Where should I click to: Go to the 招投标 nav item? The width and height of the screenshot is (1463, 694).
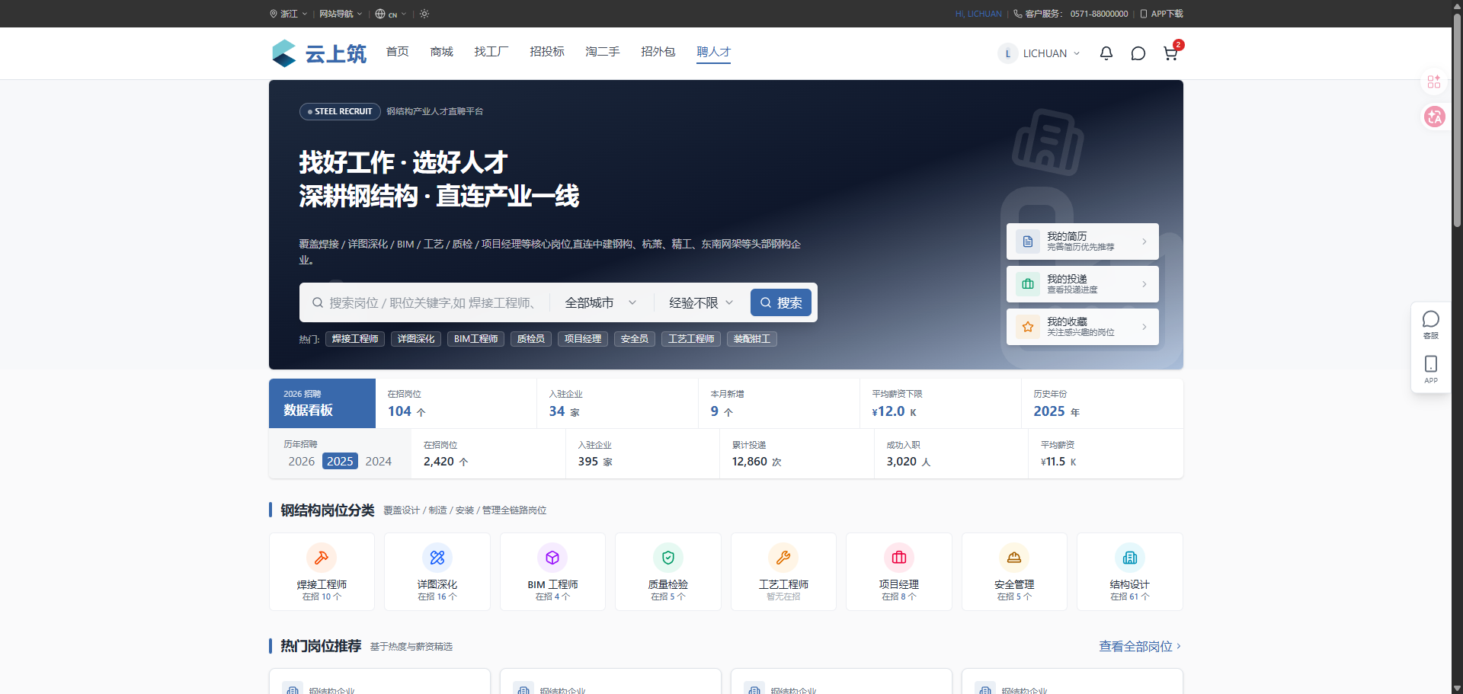pyautogui.click(x=547, y=52)
